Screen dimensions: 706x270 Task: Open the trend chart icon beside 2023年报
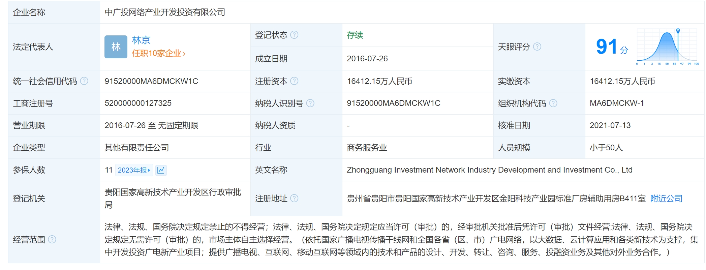click(x=161, y=170)
